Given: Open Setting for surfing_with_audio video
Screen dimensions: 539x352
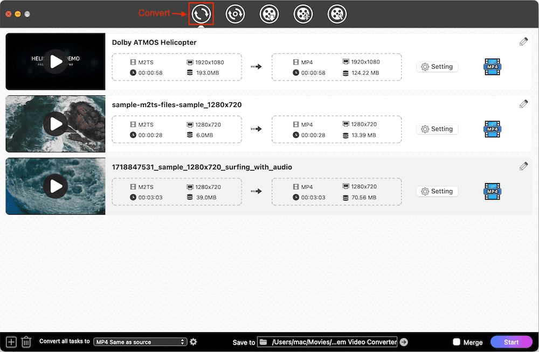Looking at the screenshot, I should (437, 191).
